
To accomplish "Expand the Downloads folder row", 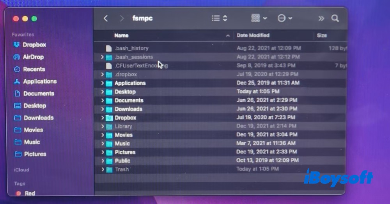I will pos(102,109).
